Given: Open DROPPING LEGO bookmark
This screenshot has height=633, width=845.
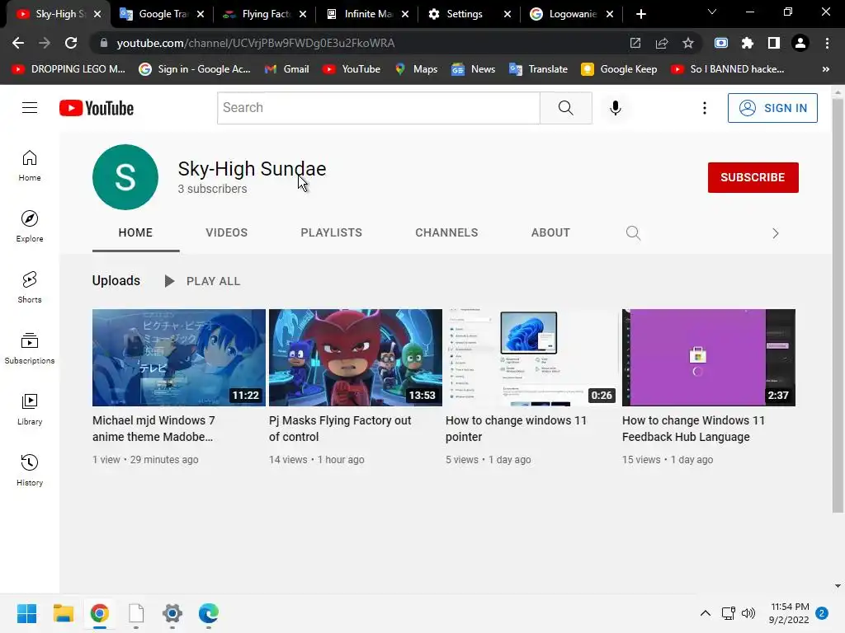Looking at the screenshot, I should (68, 69).
